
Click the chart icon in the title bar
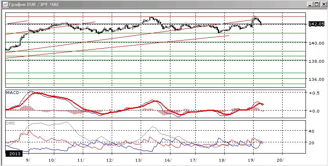(x=4, y=4)
